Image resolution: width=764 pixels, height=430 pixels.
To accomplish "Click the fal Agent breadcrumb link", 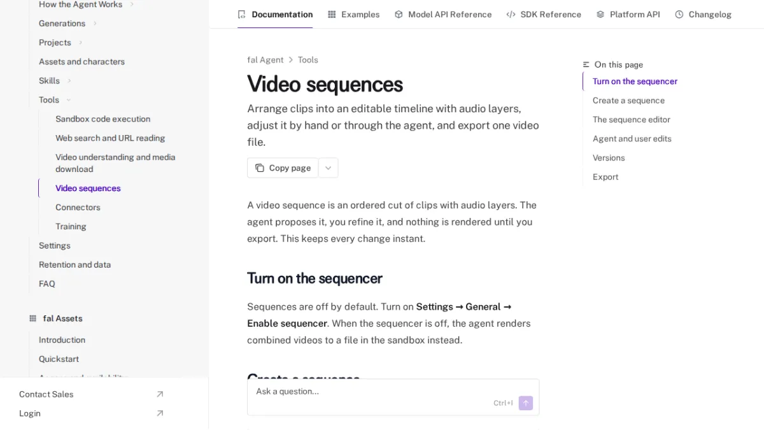I will click(265, 60).
